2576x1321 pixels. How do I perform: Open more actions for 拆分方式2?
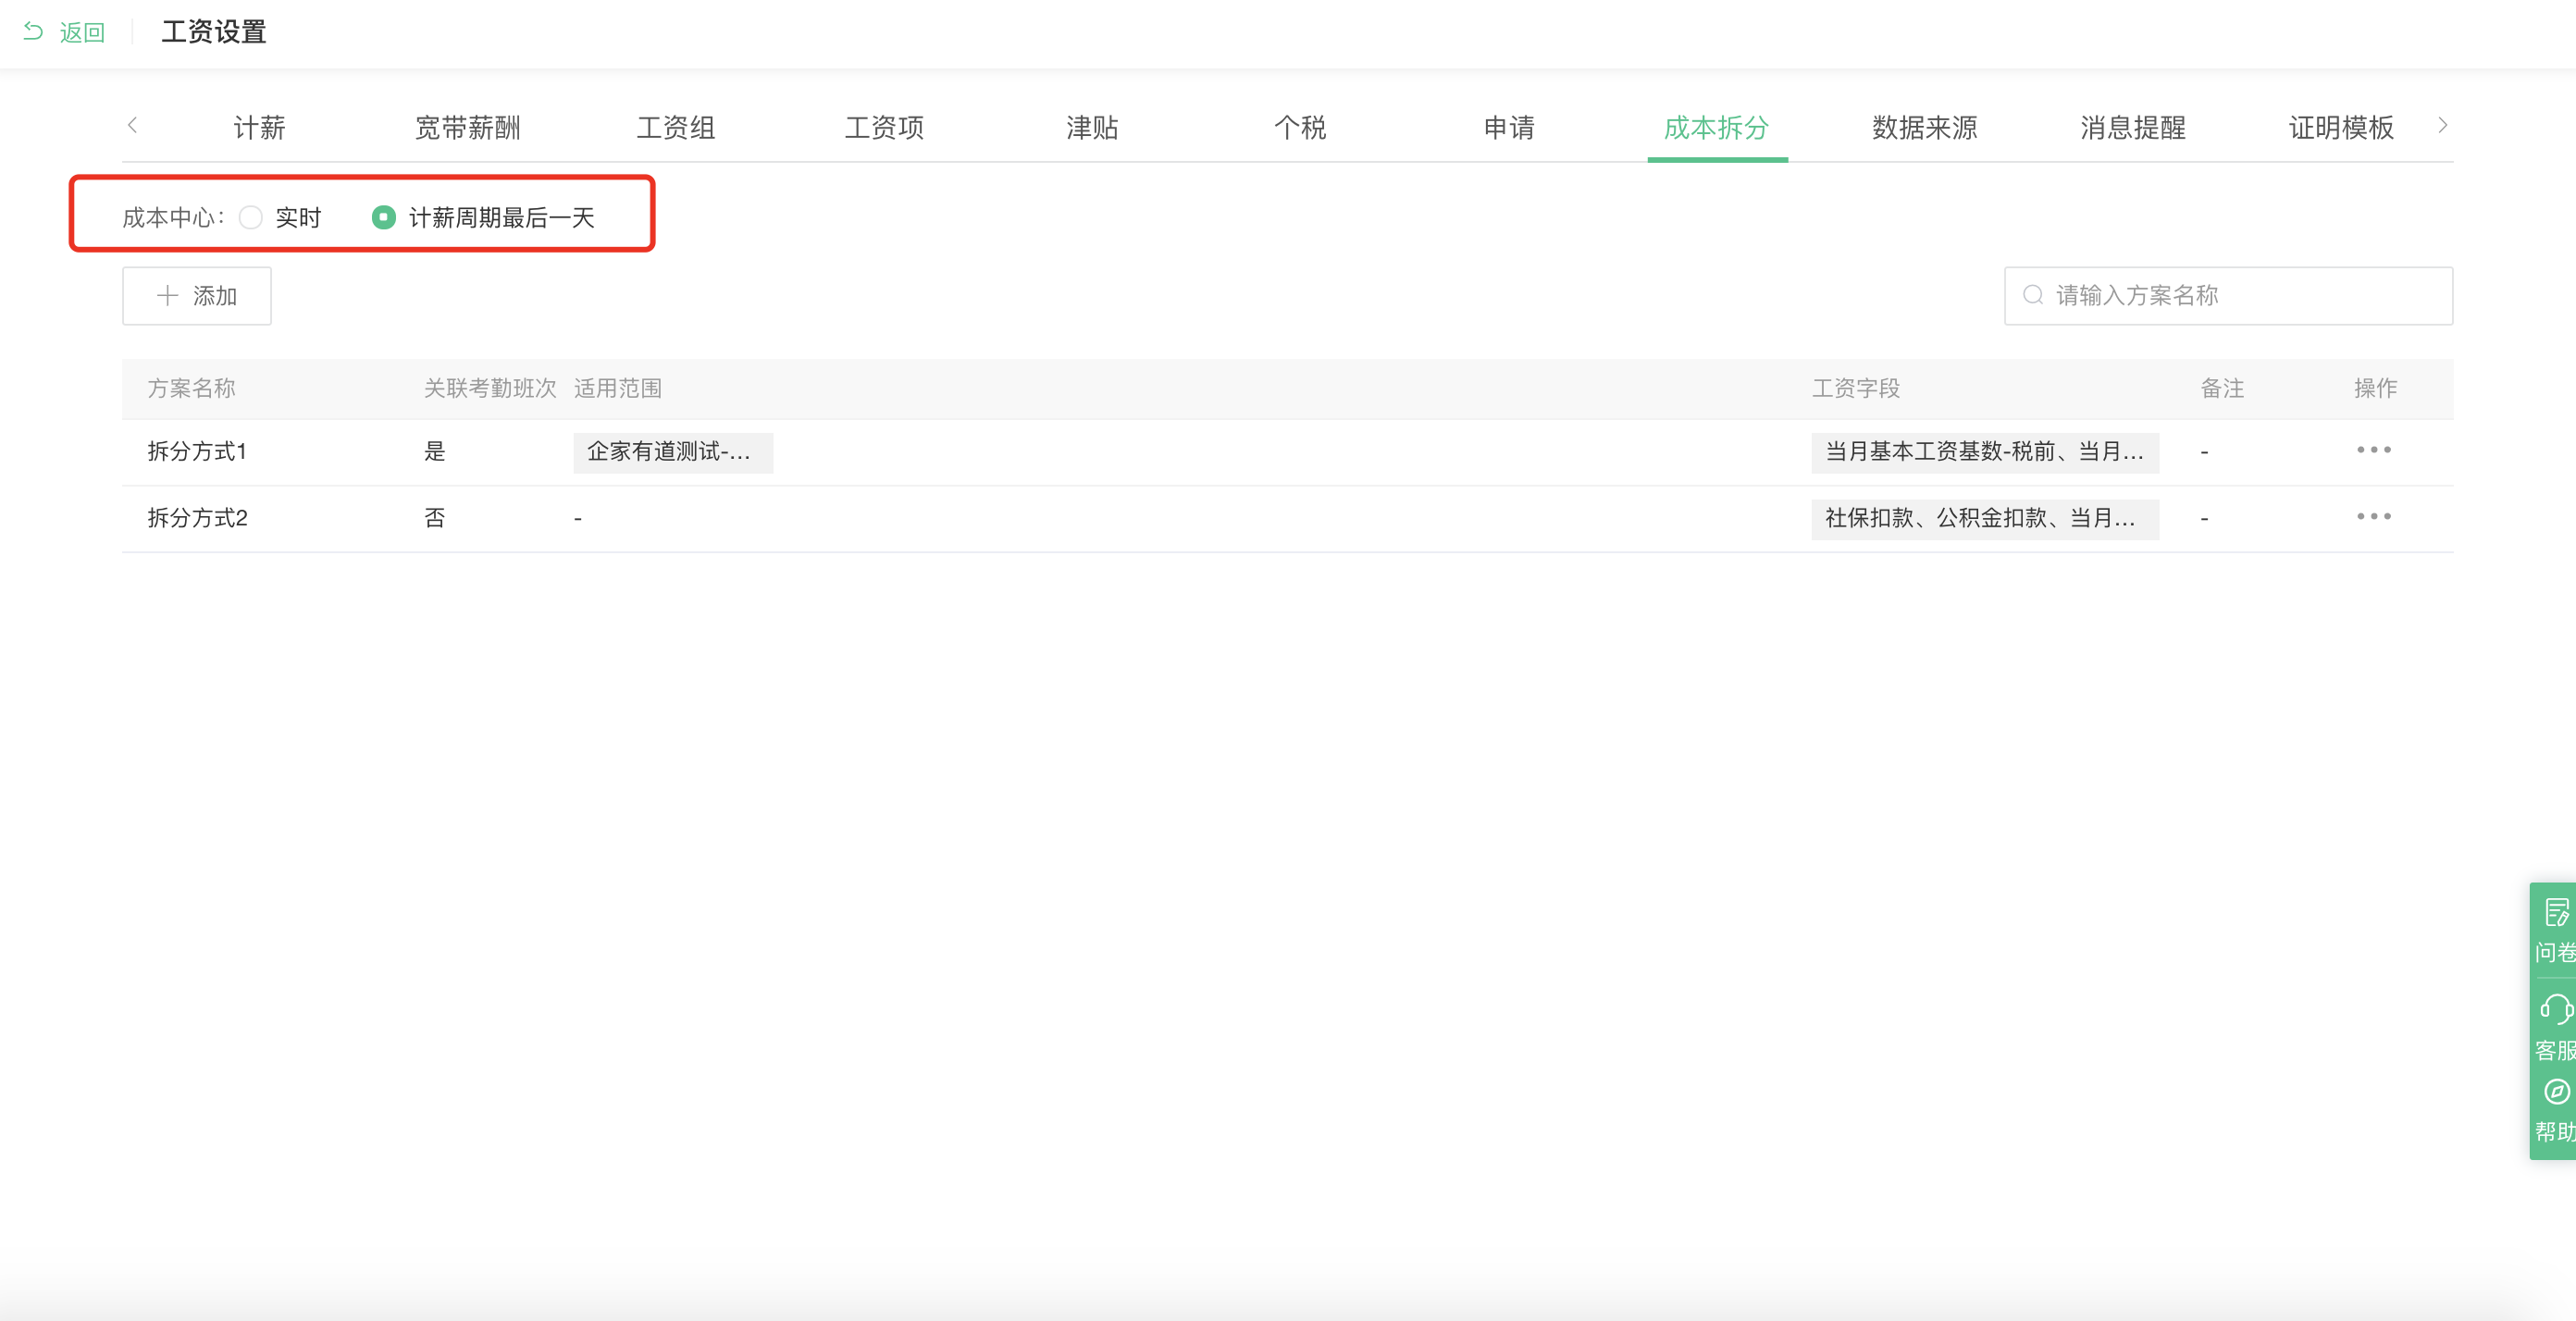pyautogui.click(x=2373, y=517)
